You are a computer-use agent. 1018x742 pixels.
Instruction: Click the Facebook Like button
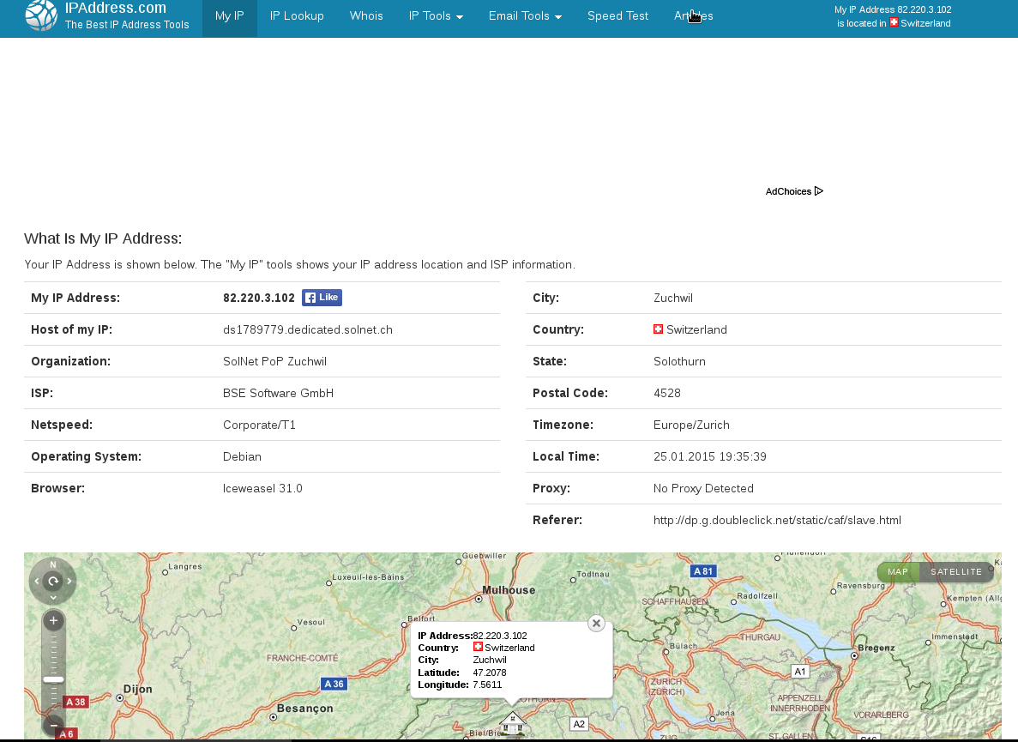tap(322, 298)
